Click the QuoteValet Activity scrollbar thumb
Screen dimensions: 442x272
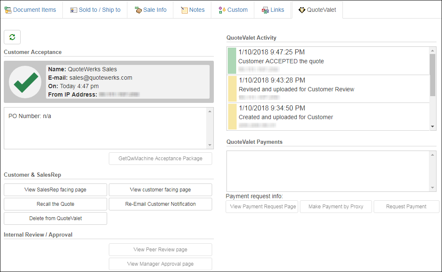pos(432,75)
